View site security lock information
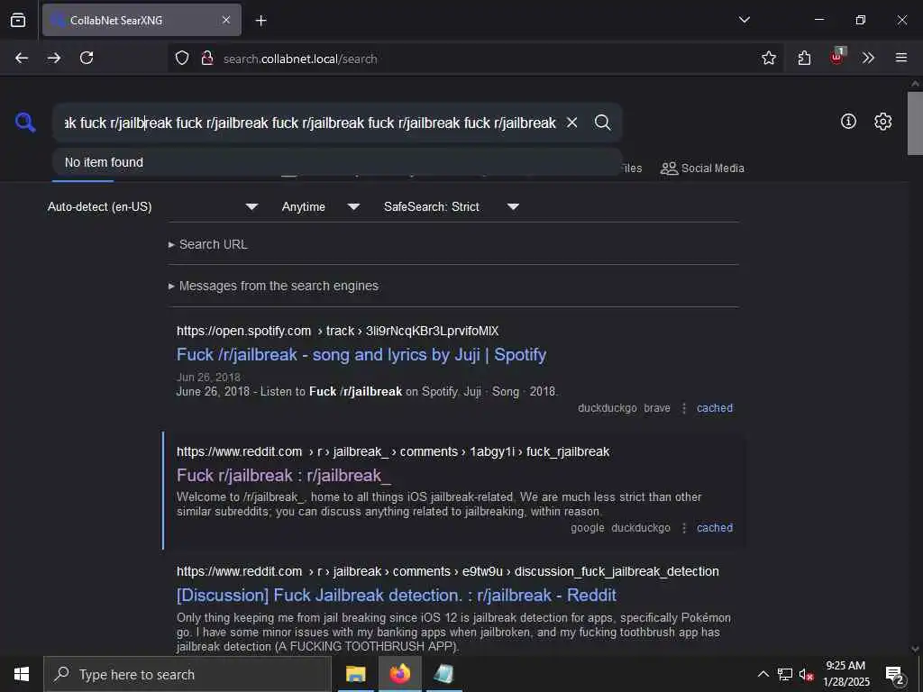Image resolution: width=923 pixels, height=692 pixels. coord(207,58)
